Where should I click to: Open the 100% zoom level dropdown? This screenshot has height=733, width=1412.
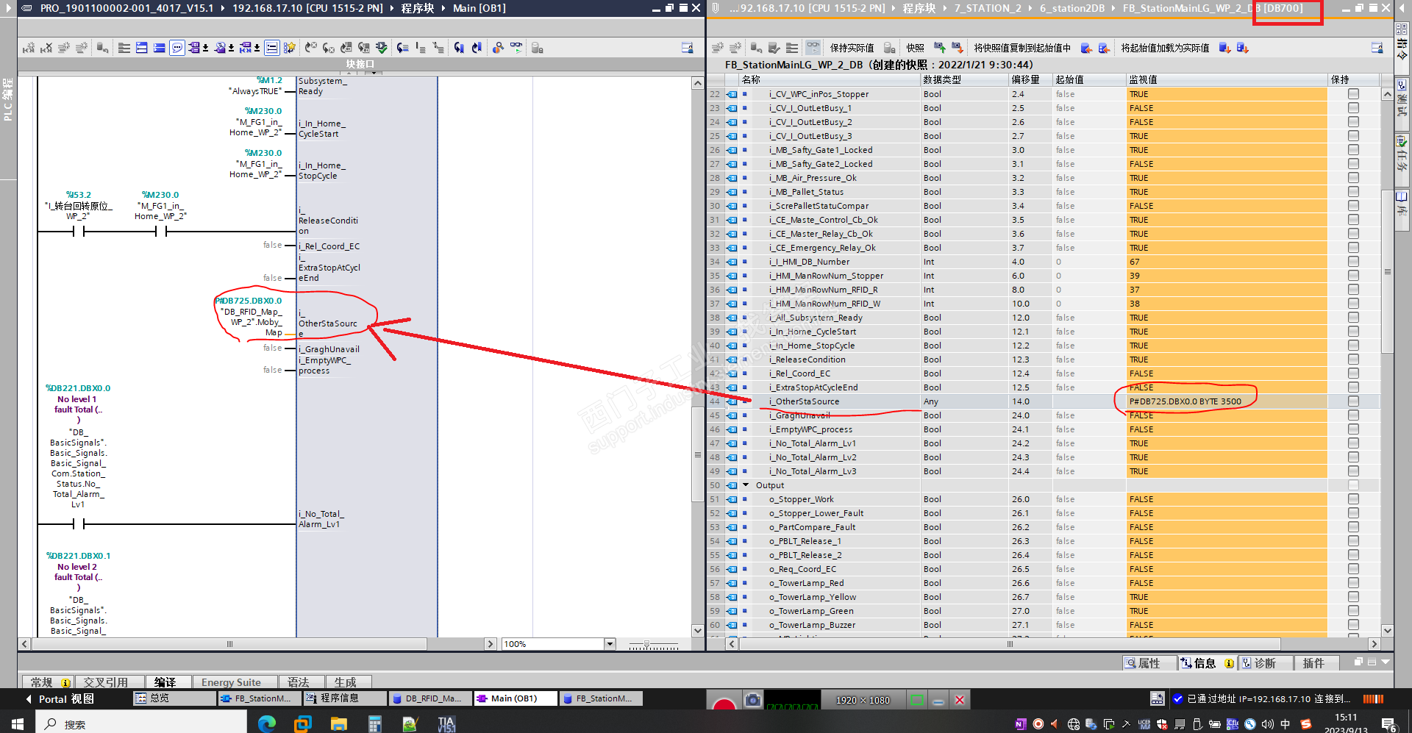tap(610, 644)
